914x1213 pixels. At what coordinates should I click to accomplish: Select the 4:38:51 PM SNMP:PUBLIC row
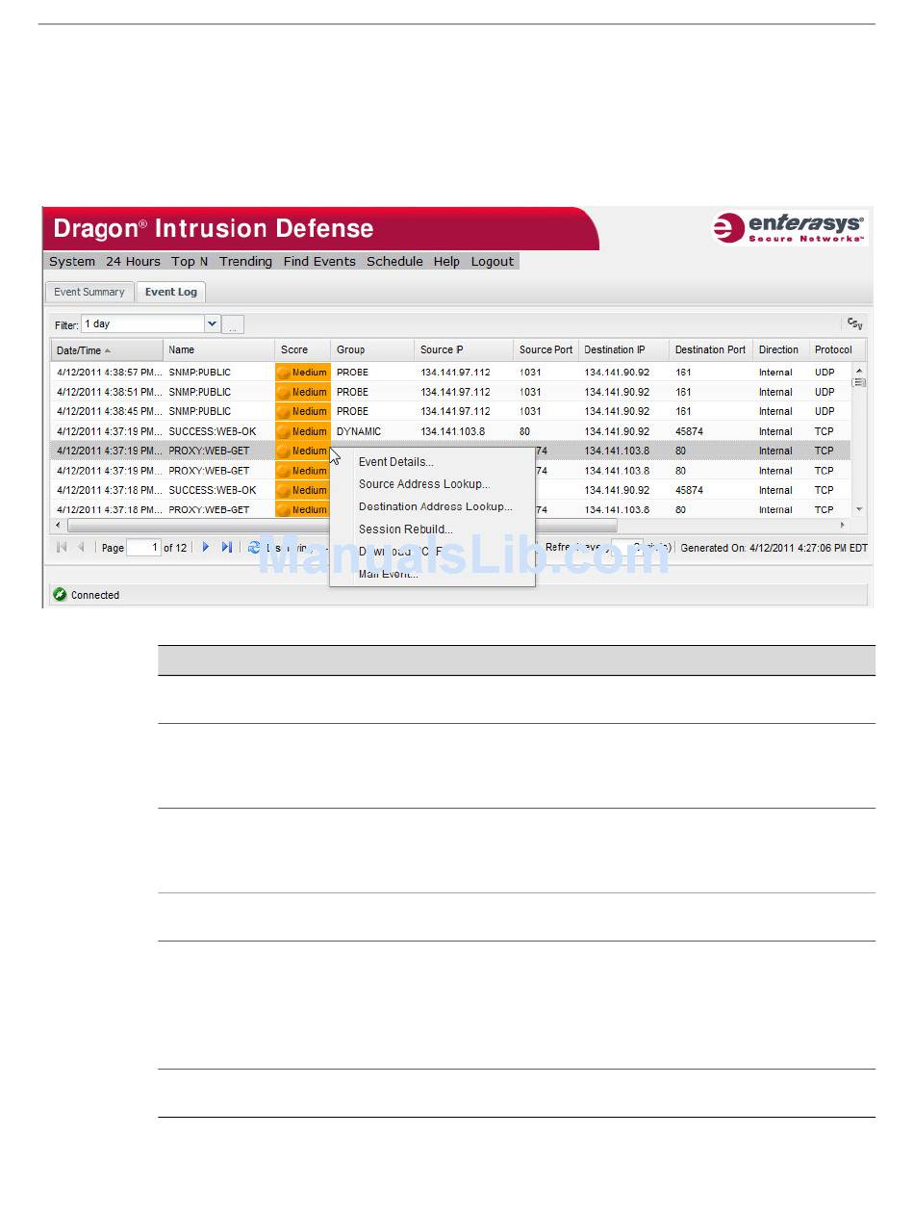pyautogui.click(x=451, y=392)
